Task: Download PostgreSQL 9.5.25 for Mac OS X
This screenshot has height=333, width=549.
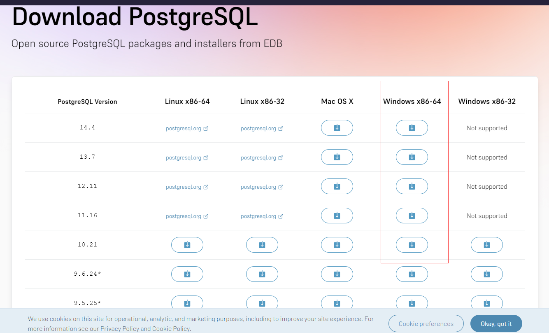Action: click(x=337, y=303)
